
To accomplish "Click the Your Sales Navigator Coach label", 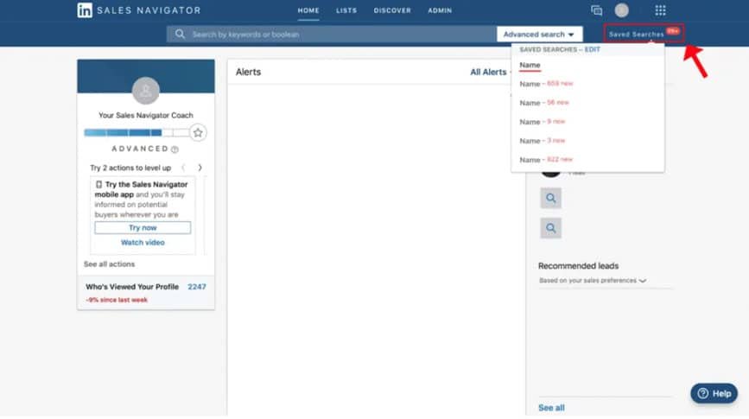I will [x=146, y=115].
